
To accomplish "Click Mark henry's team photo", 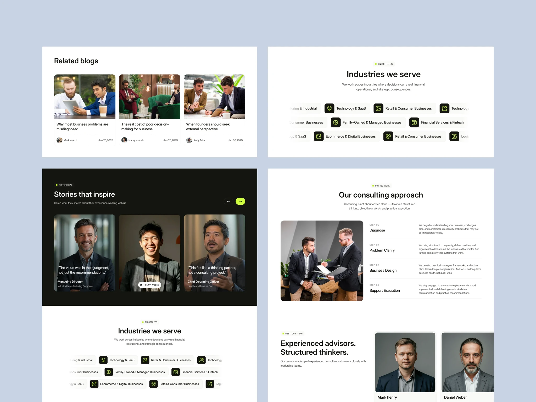I will [x=405, y=362].
